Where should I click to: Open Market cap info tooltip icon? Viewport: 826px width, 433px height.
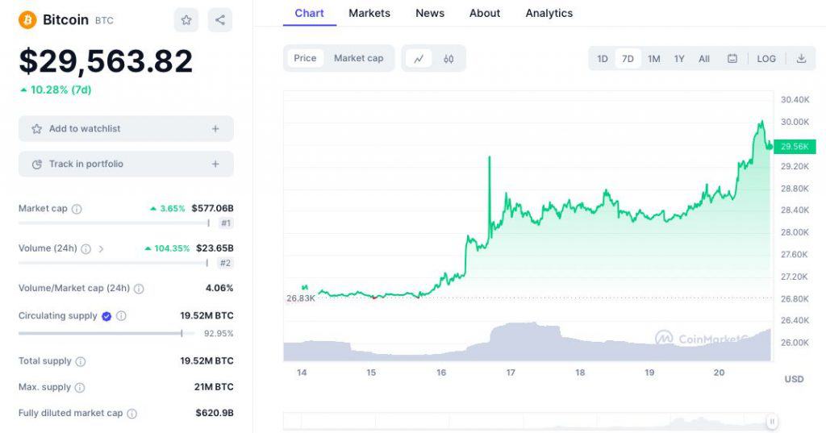[77, 209]
